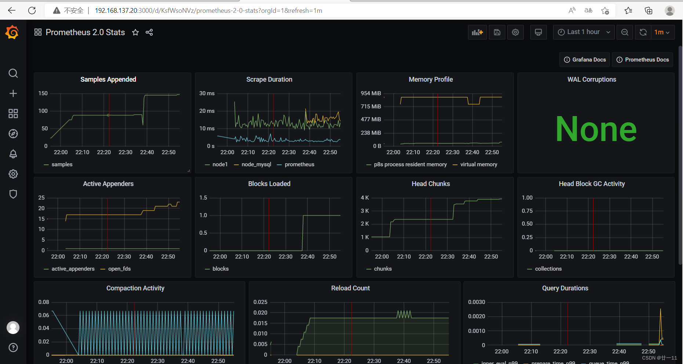
Task: Click the red timeline marker in Head Chunks
Action: (x=431, y=223)
